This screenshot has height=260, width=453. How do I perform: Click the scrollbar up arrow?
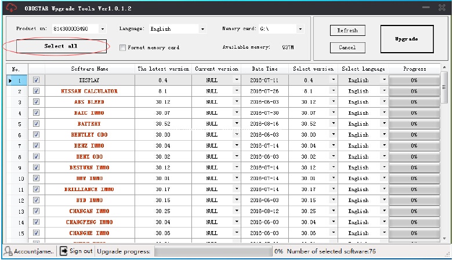(x=444, y=67)
